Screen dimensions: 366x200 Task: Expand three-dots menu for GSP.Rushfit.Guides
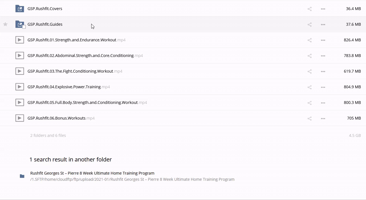click(x=323, y=25)
